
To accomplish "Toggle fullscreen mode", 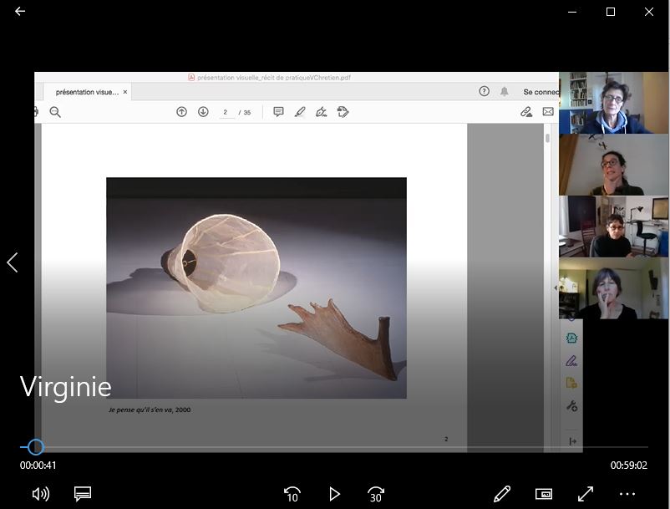I will 586,494.
